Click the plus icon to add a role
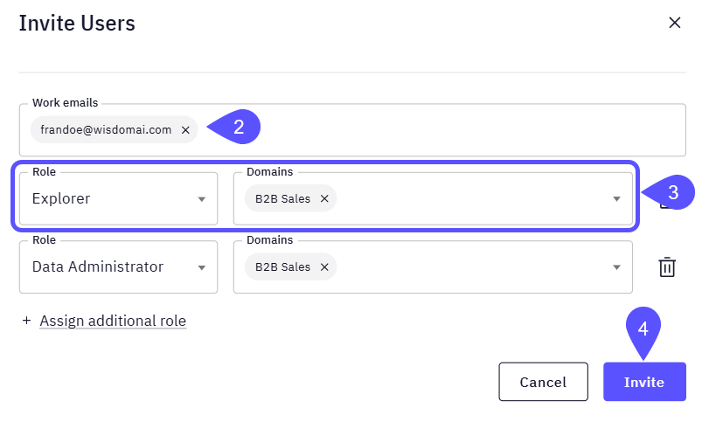702x422 pixels. tap(26, 321)
